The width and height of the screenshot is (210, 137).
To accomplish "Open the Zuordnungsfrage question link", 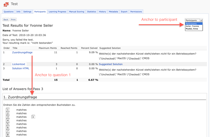I will 22,52.
